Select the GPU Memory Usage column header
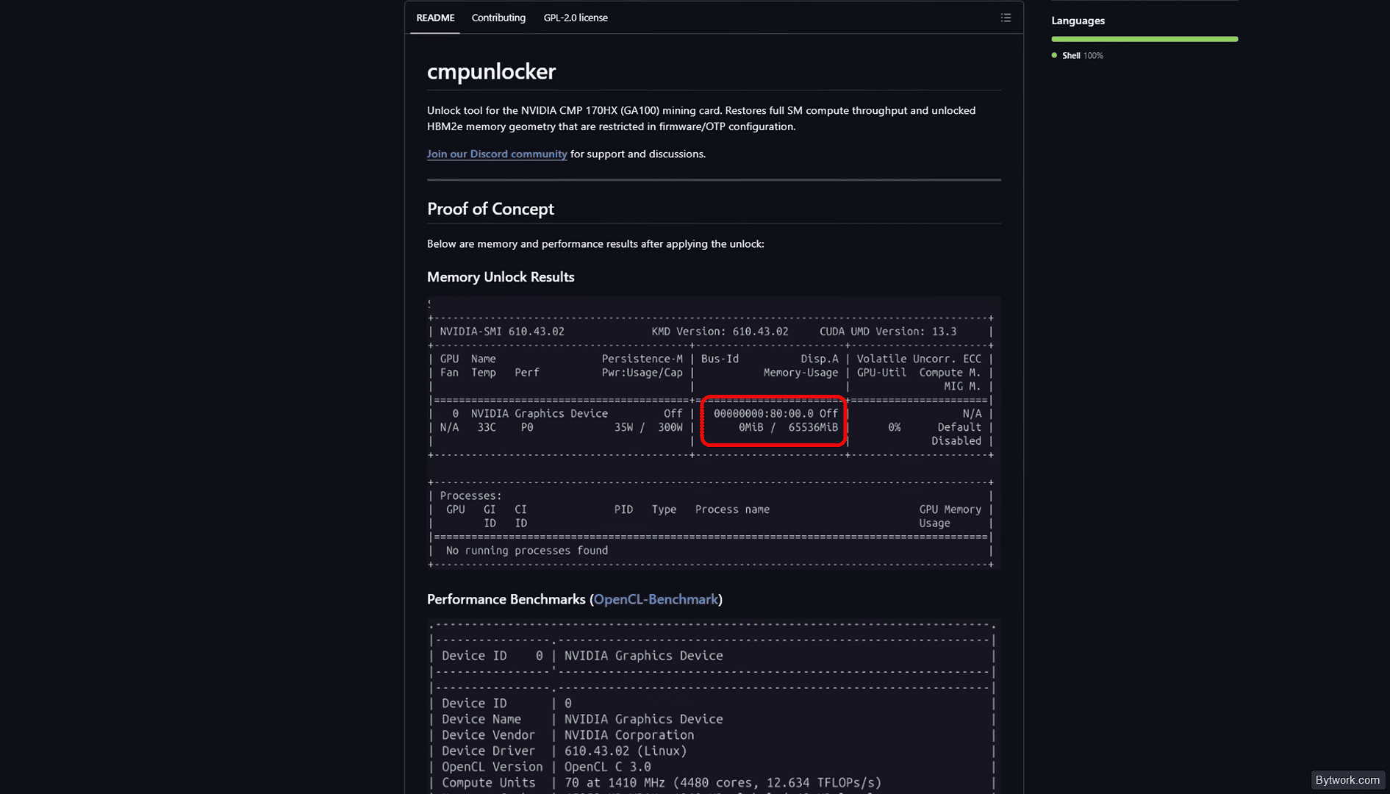The height and width of the screenshot is (794, 1390). [x=950, y=516]
